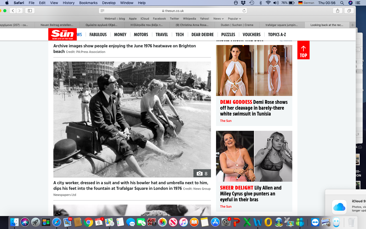Open the File menu
The width and height of the screenshot is (366, 229).
(x=32, y=3)
